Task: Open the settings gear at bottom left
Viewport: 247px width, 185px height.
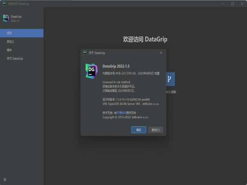Action: coord(5,180)
